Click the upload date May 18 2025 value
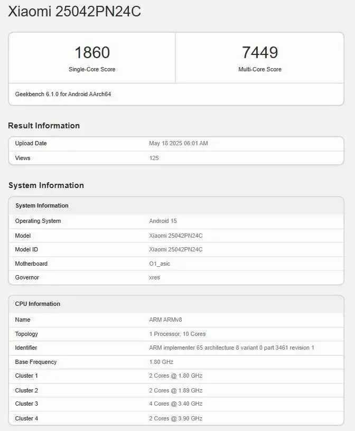Screen dimensions: 355x431 (179, 143)
